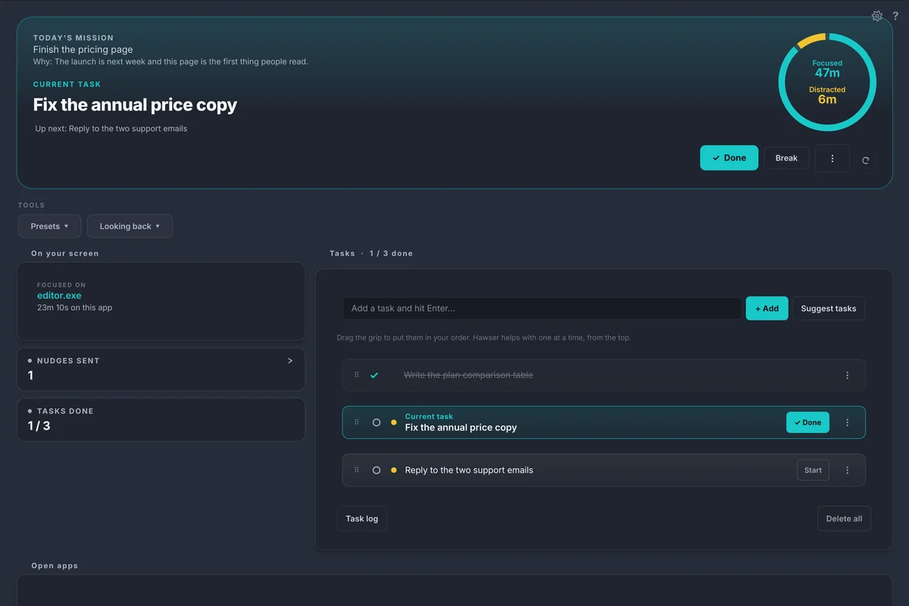Open the menu for the plan comparison table task
909x606 pixels.
[847, 375]
